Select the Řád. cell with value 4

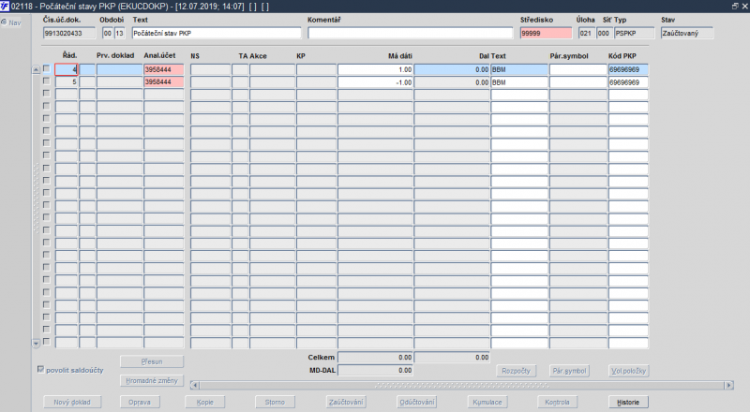(x=66, y=70)
